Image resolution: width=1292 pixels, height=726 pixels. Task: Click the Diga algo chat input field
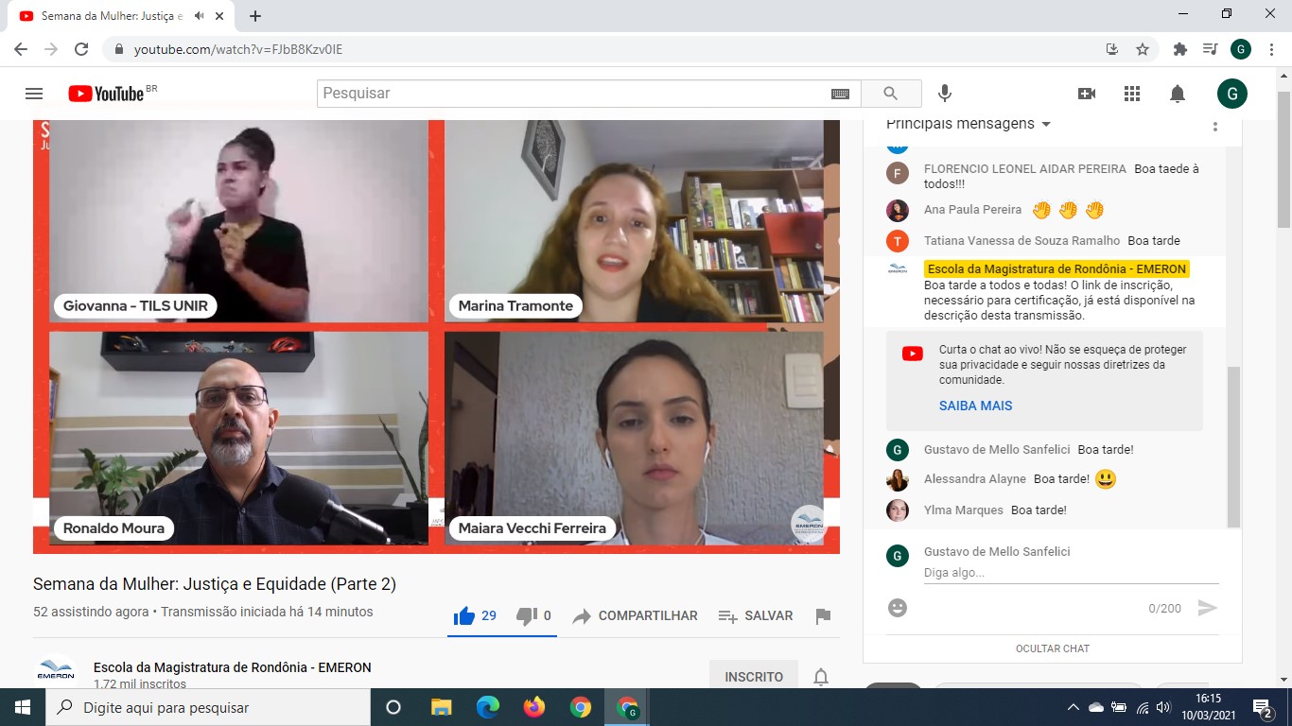1071,573
